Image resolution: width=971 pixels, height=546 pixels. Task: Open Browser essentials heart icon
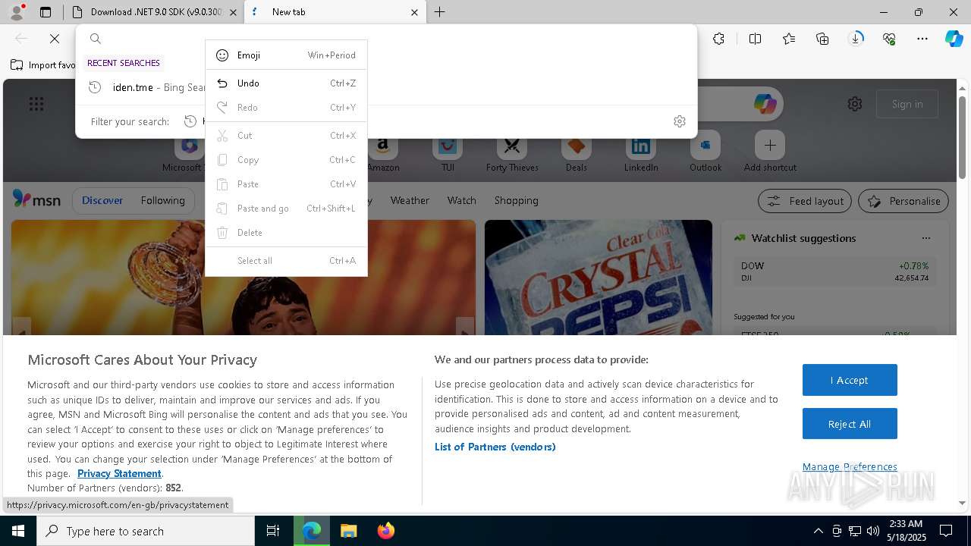coord(889,39)
